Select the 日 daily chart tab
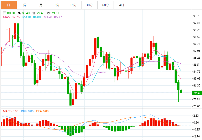 tap(9, 5)
